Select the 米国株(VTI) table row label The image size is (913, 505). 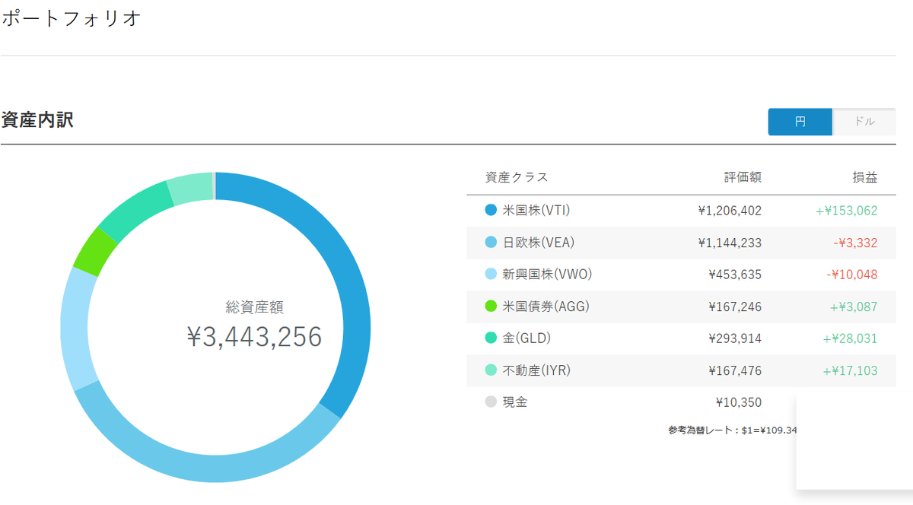click(x=537, y=210)
